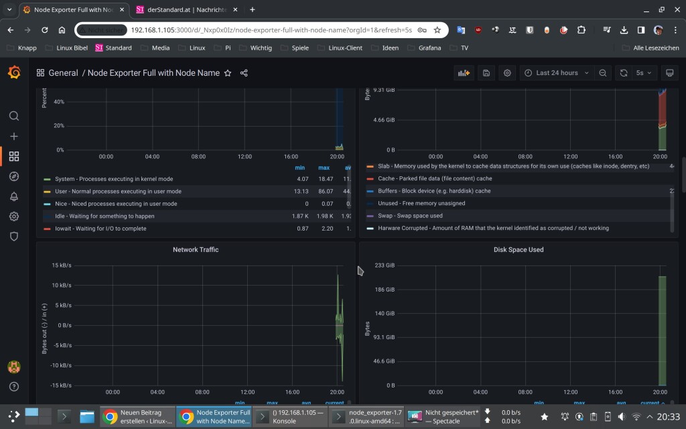Image resolution: width=686 pixels, height=429 pixels.
Task: Refresh the dashboard now
Action: click(x=624, y=73)
